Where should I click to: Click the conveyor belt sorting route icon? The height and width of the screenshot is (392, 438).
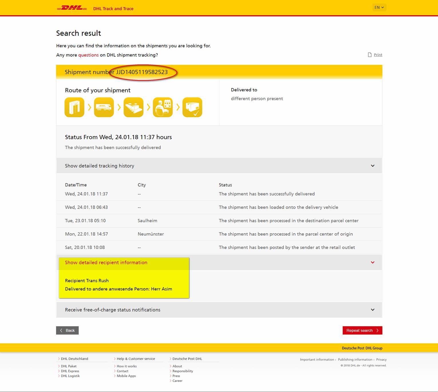[x=133, y=107]
